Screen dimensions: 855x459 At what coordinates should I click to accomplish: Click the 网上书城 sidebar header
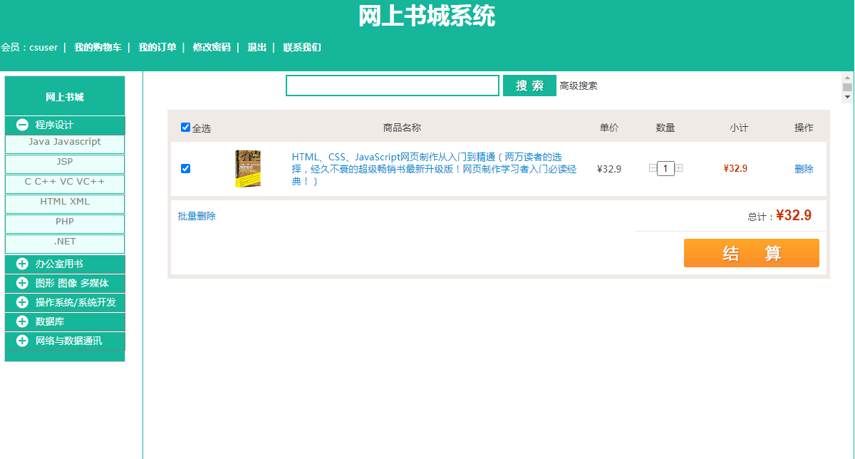coord(65,97)
